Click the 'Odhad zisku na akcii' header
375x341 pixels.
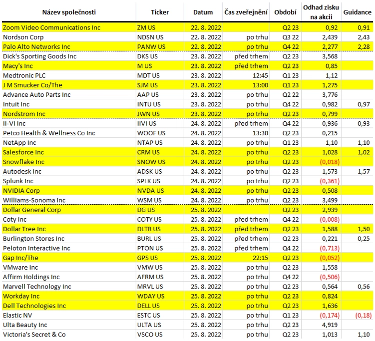point(321,12)
